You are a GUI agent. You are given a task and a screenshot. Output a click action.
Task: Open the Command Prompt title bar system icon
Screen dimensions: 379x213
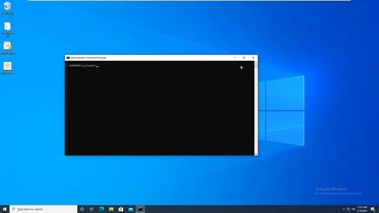68,58
